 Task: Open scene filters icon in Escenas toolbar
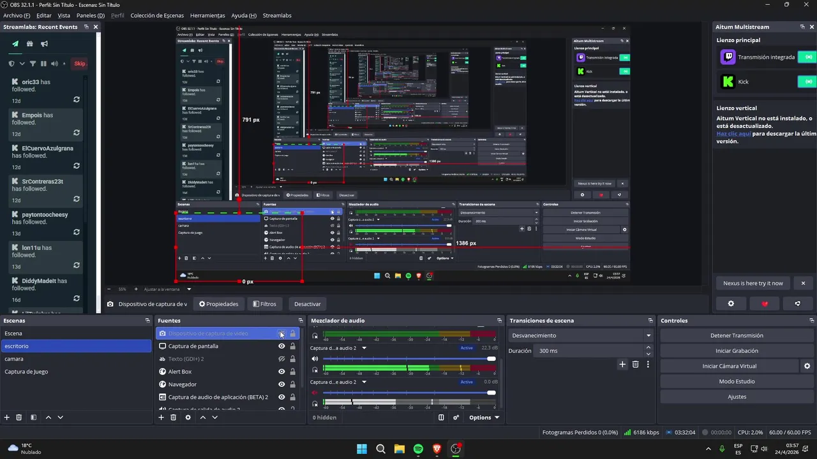(x=33, y=418)
